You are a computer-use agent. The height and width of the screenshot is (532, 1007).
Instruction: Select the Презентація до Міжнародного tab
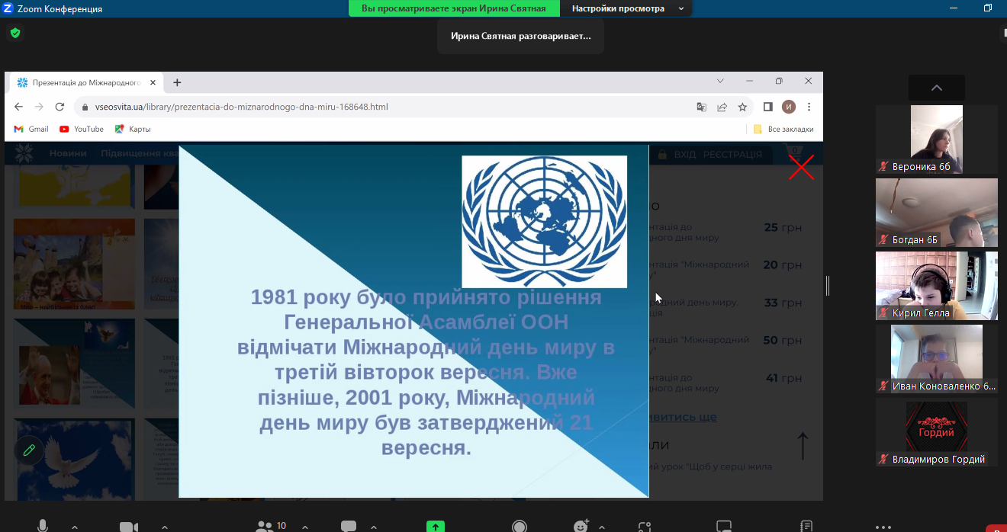coord(85,82)
